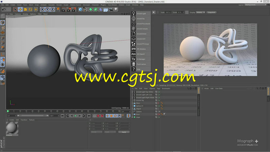Click the green Subdivision Surface generator icon
Viewport: 270px width, 152px height.
90,9
